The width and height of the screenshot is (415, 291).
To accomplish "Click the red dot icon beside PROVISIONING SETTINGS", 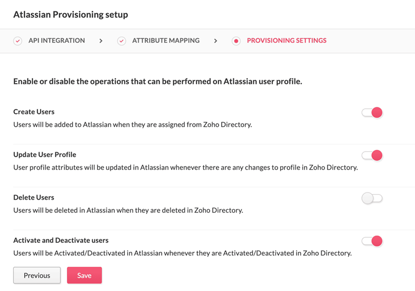I will tap(236, 40).
